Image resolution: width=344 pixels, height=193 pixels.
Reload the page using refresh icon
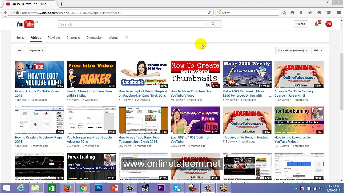click(209, 13)
